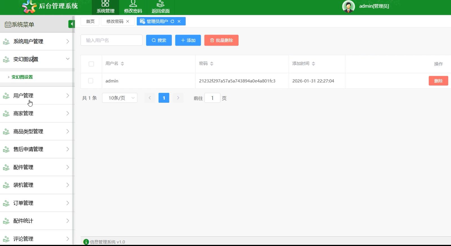This screenshot has height=246, width=451.
Task: Click the icon beside 评论管理
Action: tap(6, 239)
